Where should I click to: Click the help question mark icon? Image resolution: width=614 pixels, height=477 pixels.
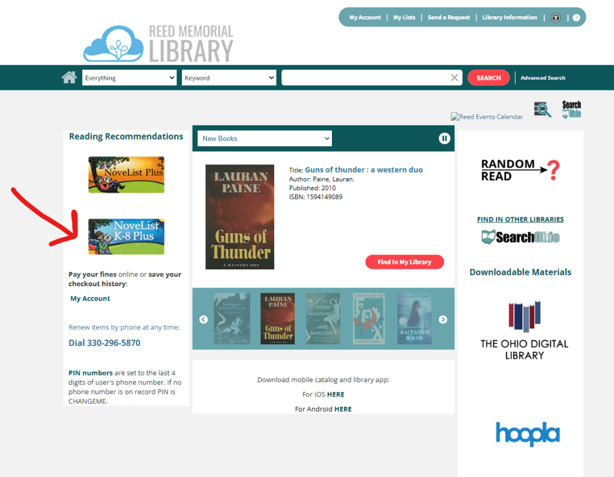coord(576,18)
